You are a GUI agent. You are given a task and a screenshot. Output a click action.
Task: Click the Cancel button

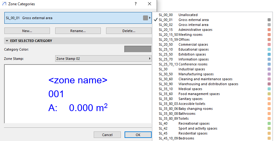tap(107, 135)
